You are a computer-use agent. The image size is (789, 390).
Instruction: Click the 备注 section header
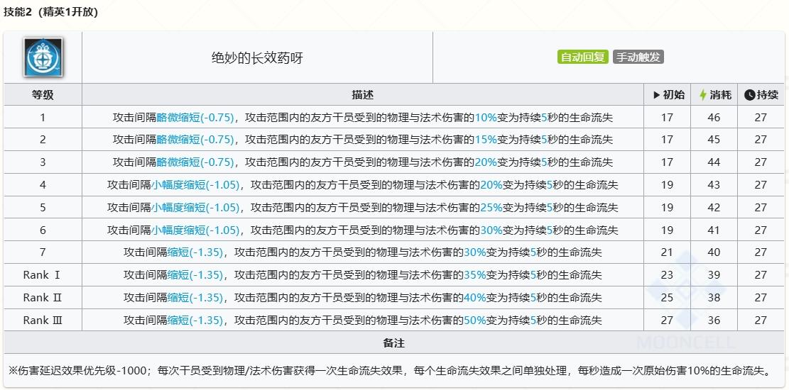click(x=394, y=343)
